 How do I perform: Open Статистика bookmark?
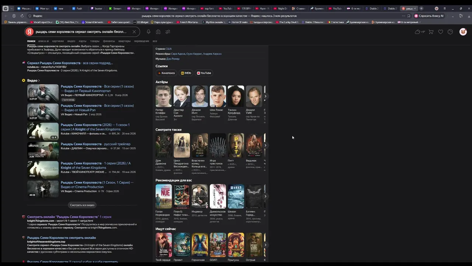tap(335, 22)
